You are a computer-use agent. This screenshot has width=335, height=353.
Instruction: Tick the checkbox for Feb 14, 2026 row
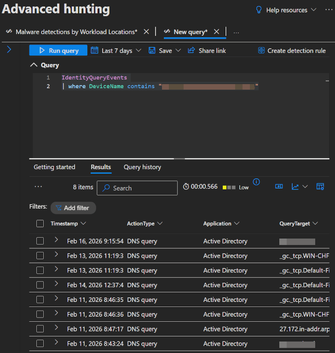[x=40, y=285]
